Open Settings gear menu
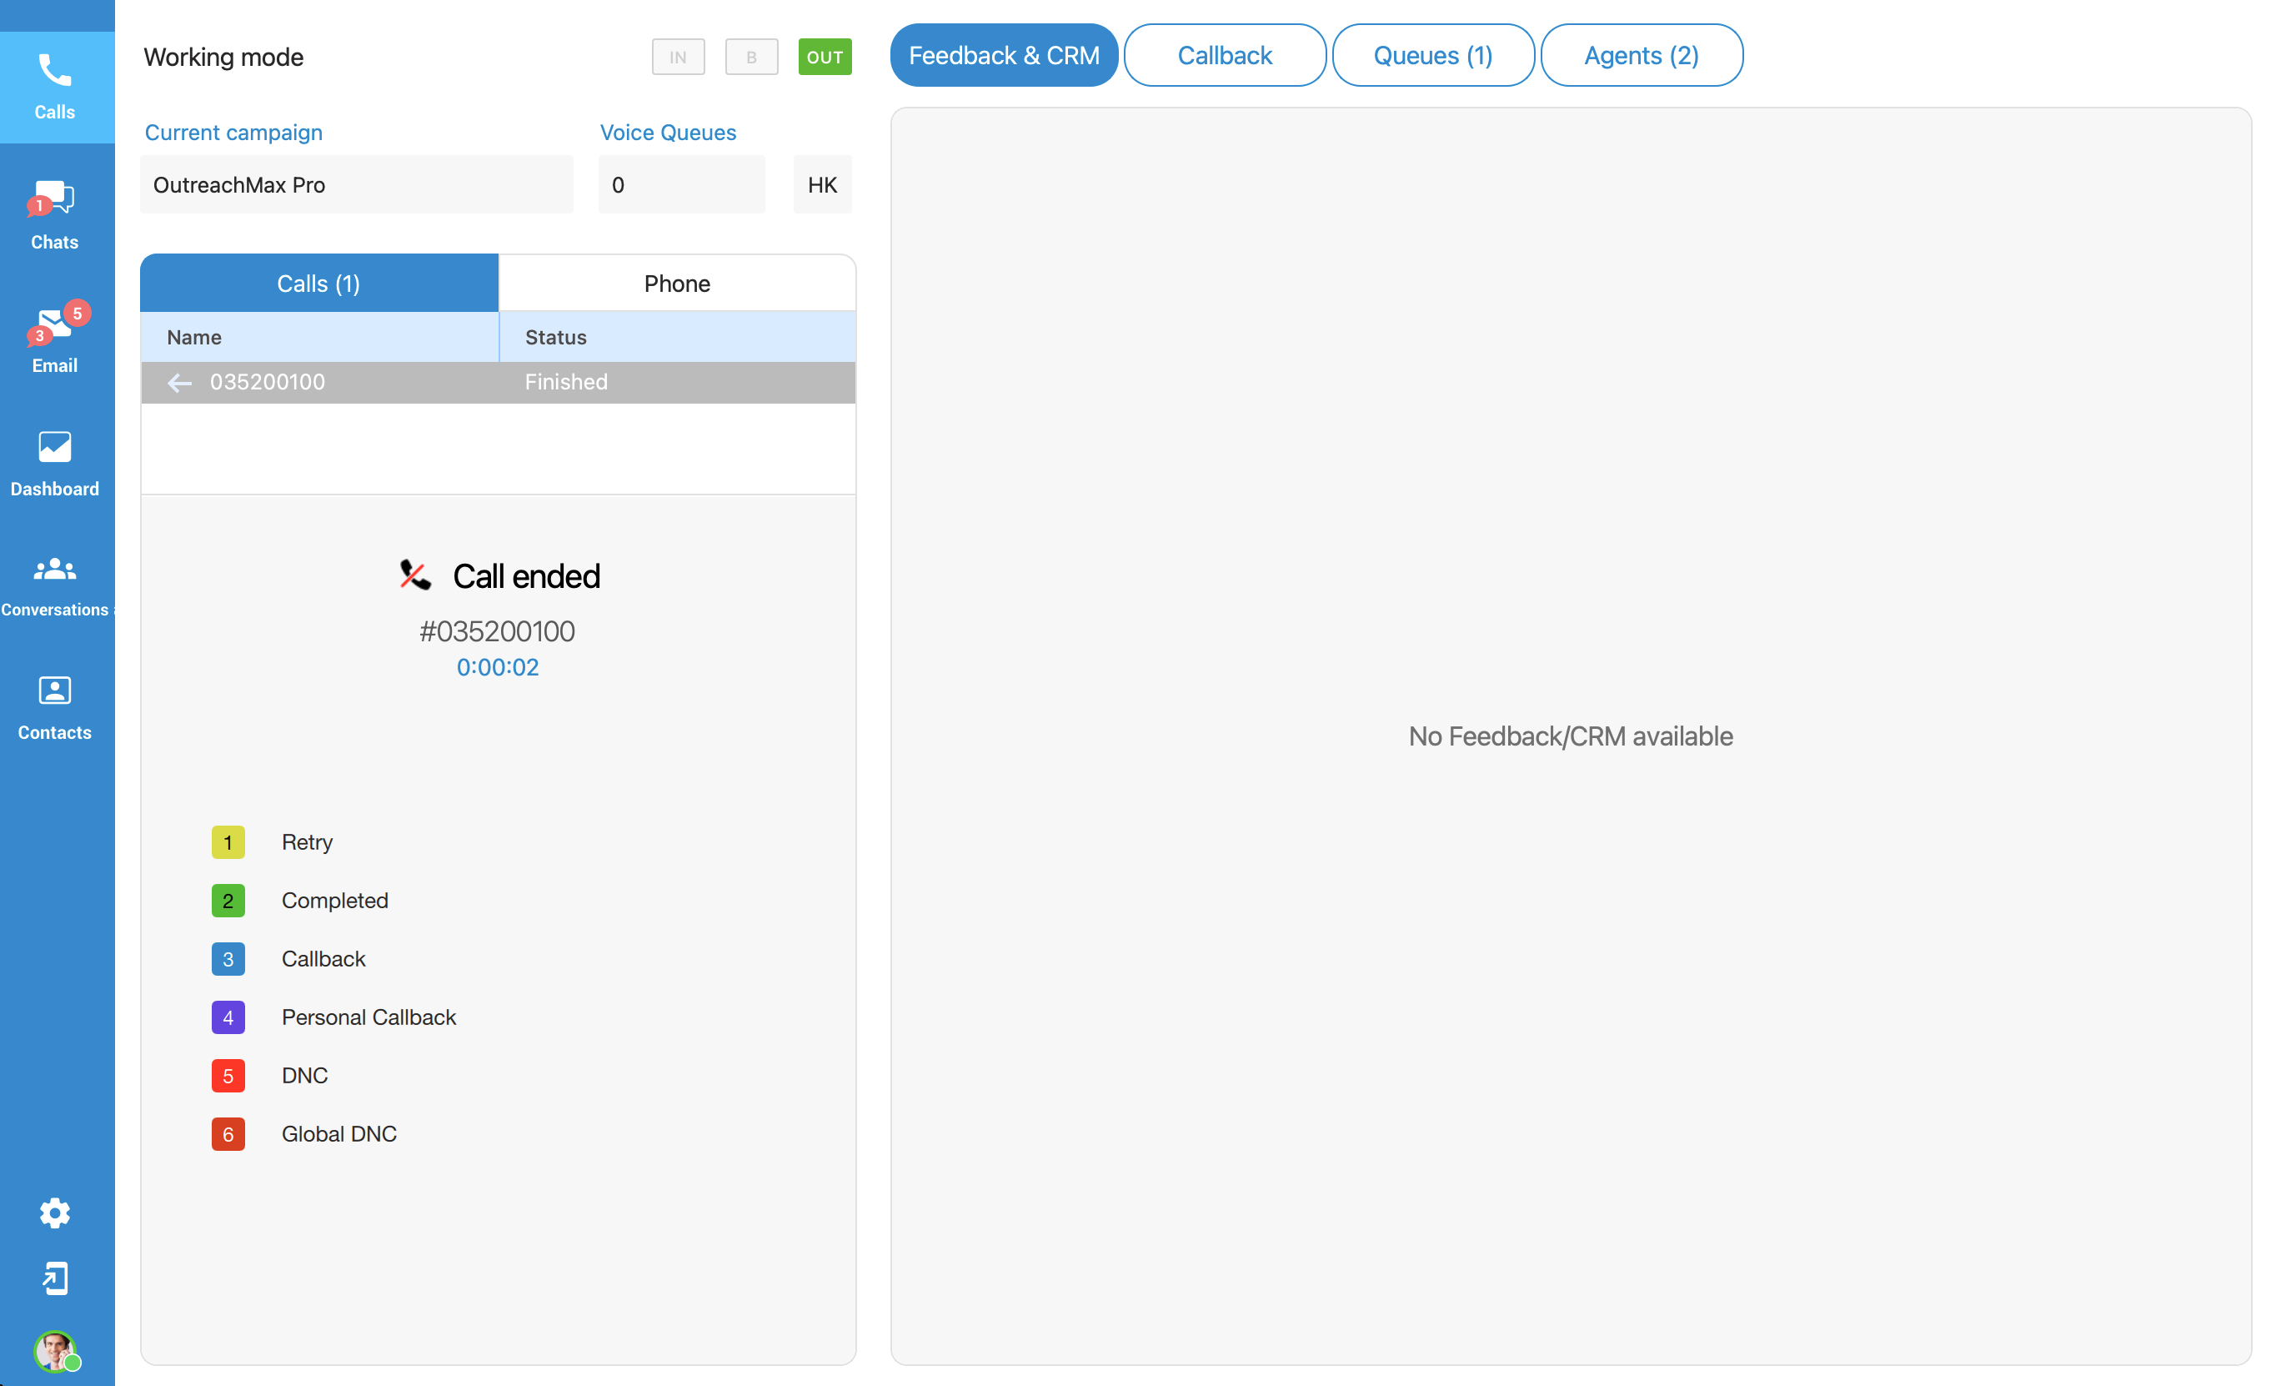This screenshot has height=1386, width=2271. [53, 1213]
